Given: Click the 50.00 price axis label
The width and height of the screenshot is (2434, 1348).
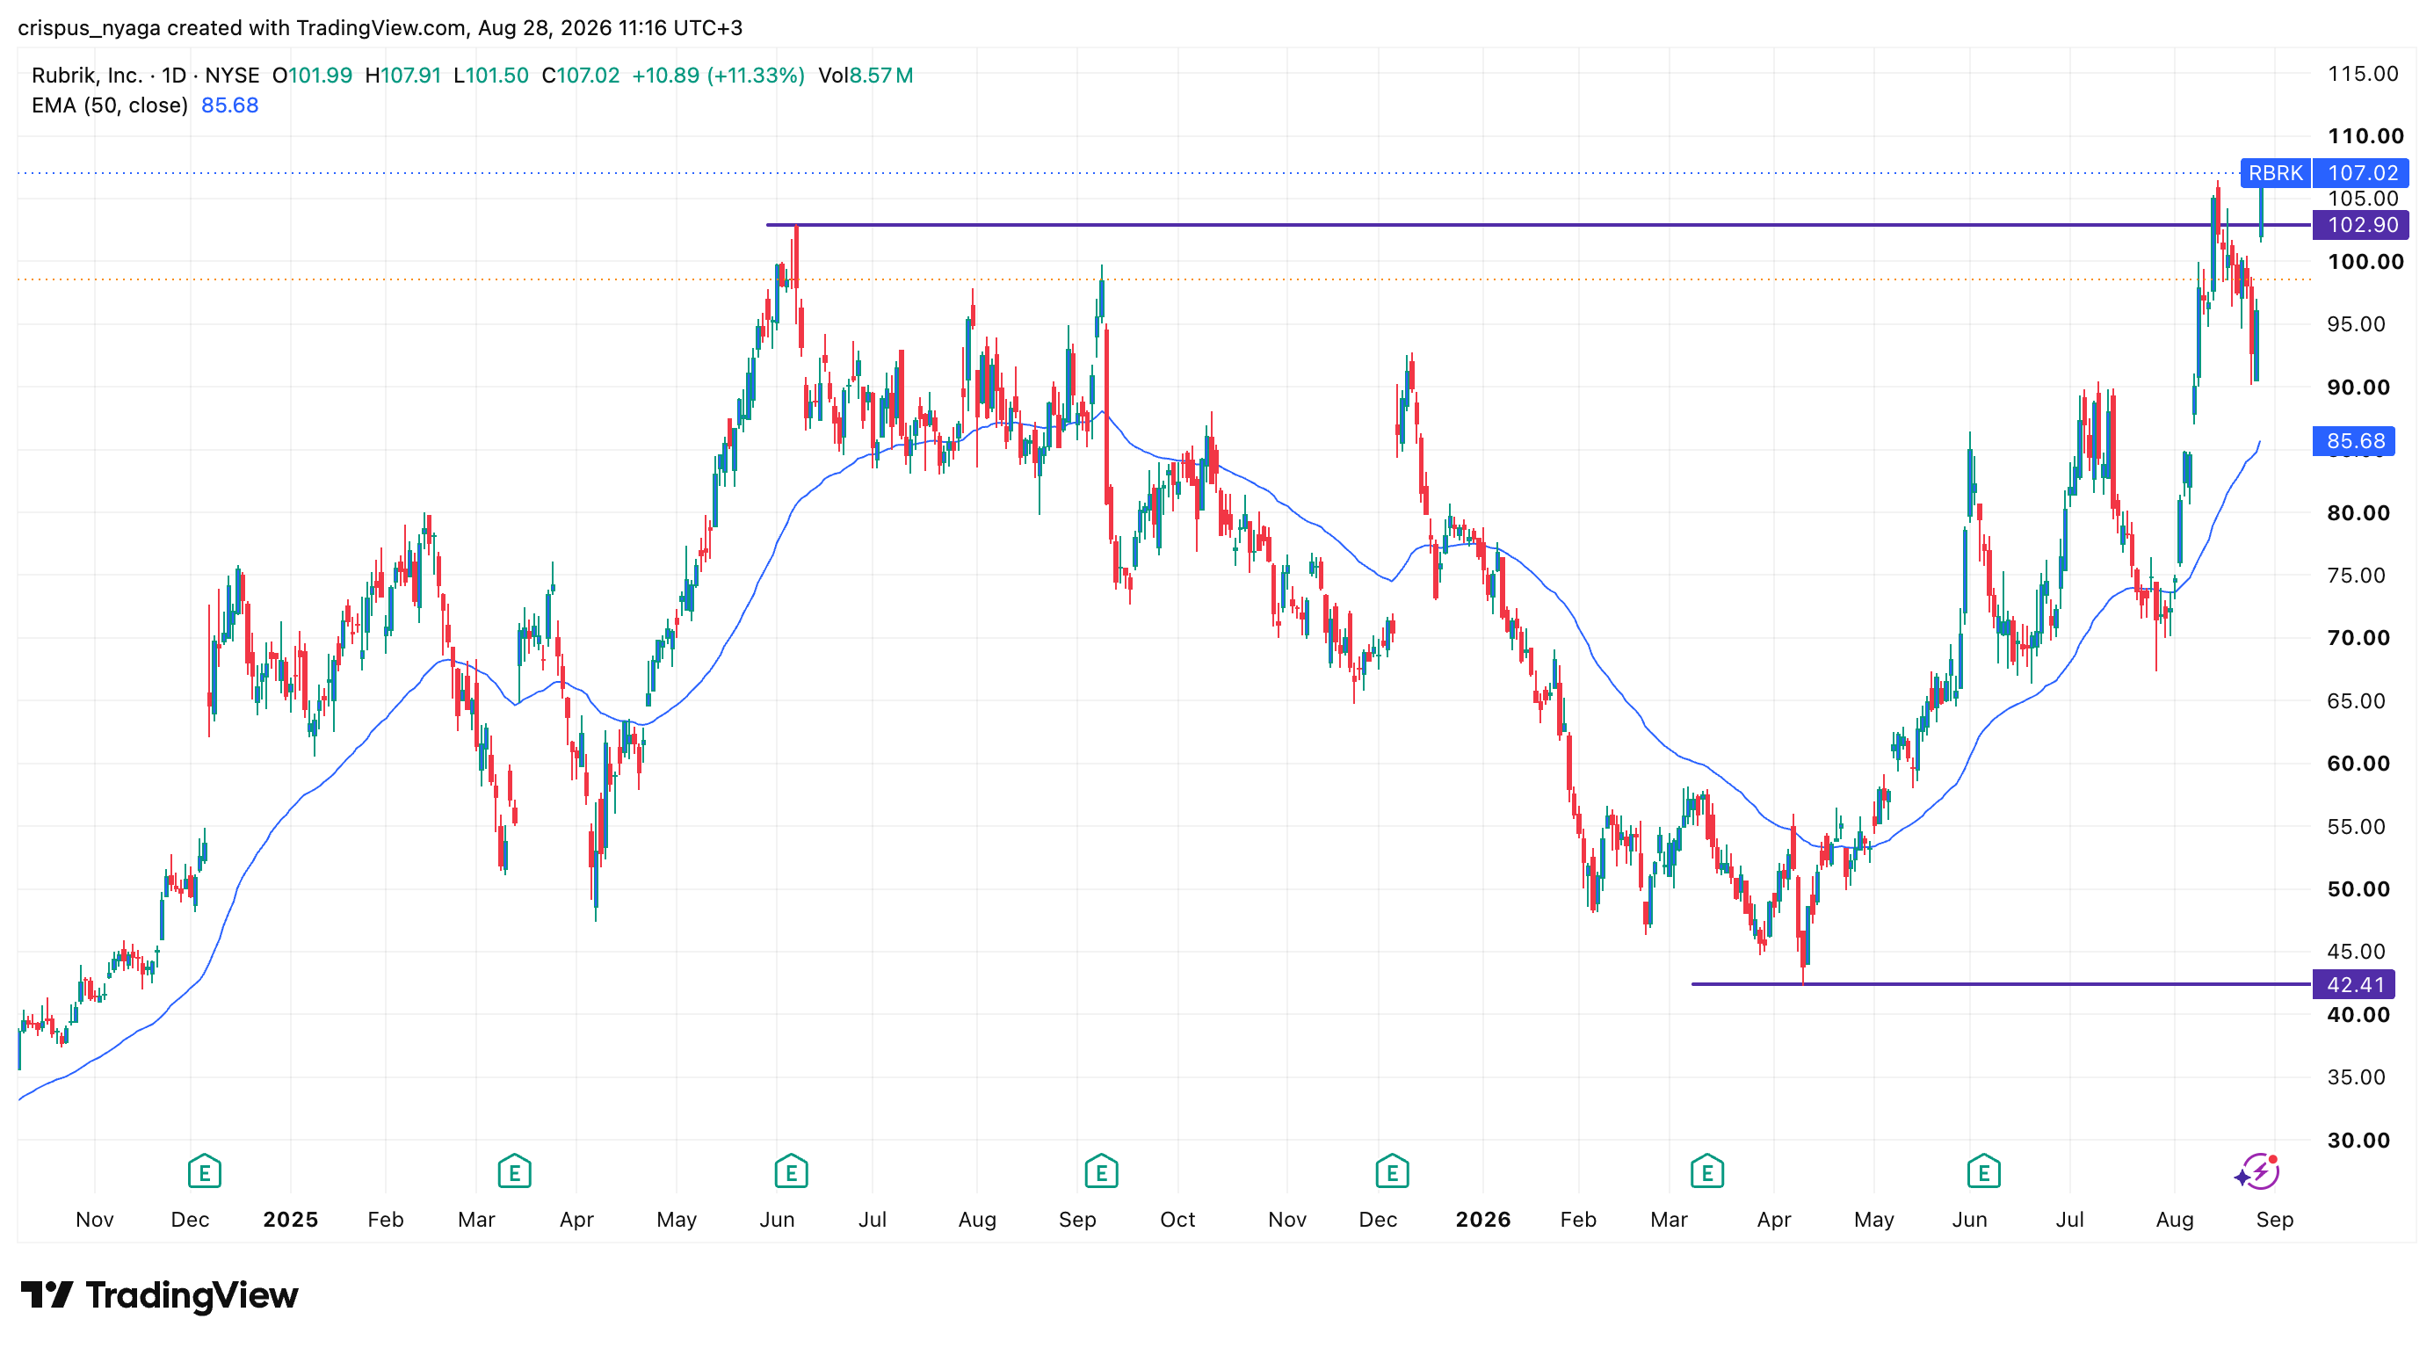Looking at the screenshot, I should 2358,889.
